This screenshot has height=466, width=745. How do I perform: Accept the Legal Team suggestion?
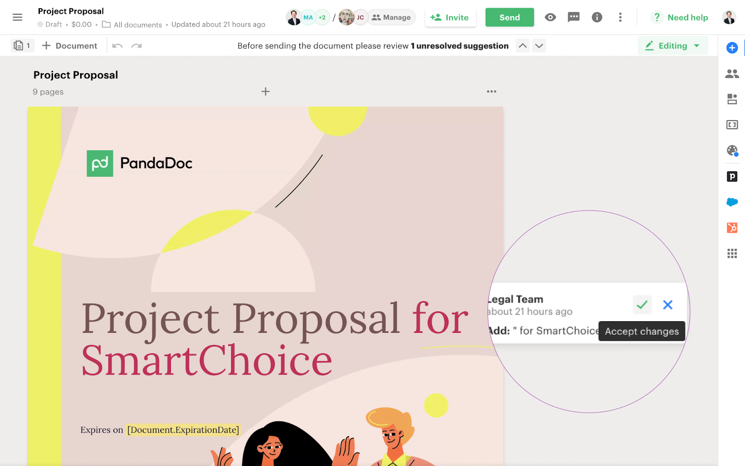click(x=642, y=305)
